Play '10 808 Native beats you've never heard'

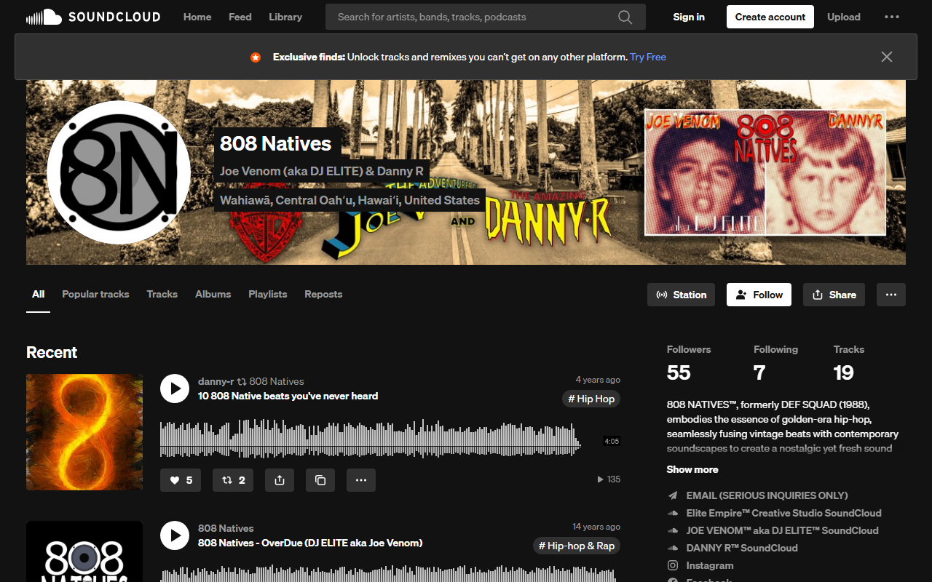point(175,388)
